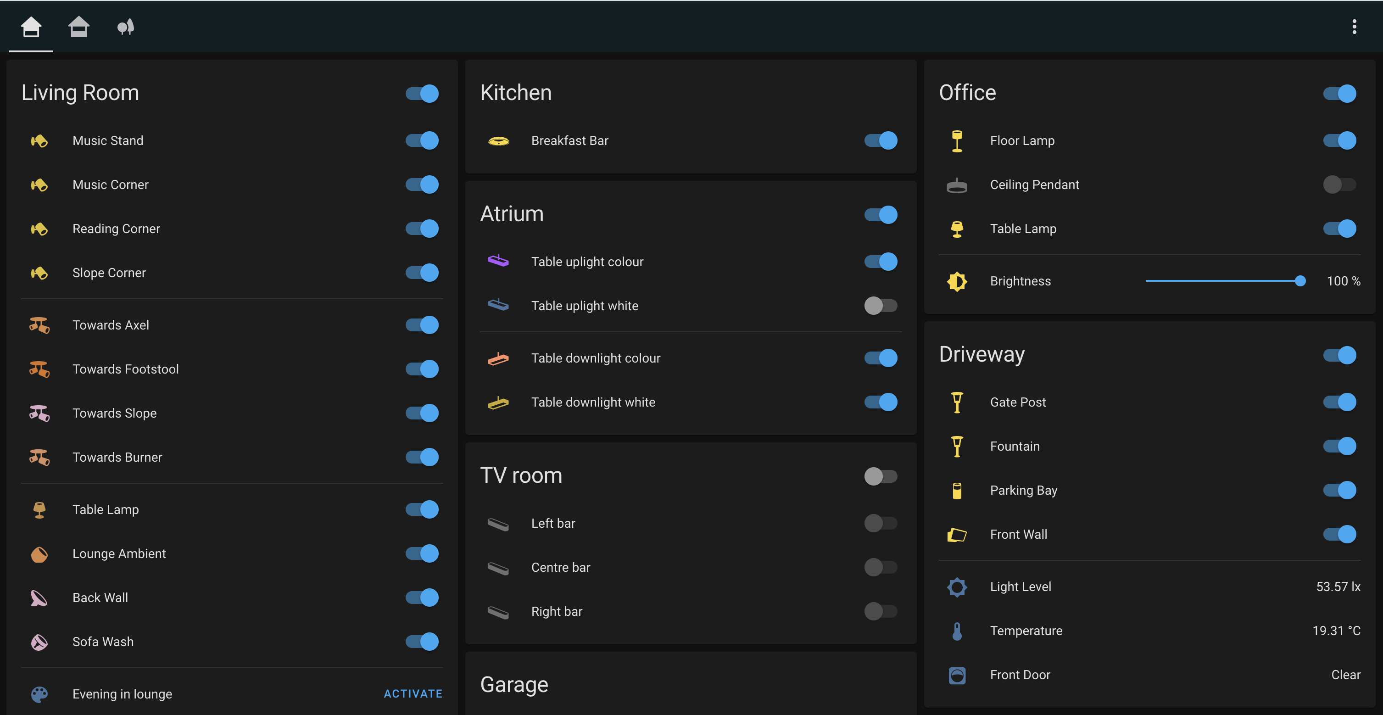Click the Table uplight colour icon
Viewport: 1383px width, 715px height.
click(x=498, y=262)
